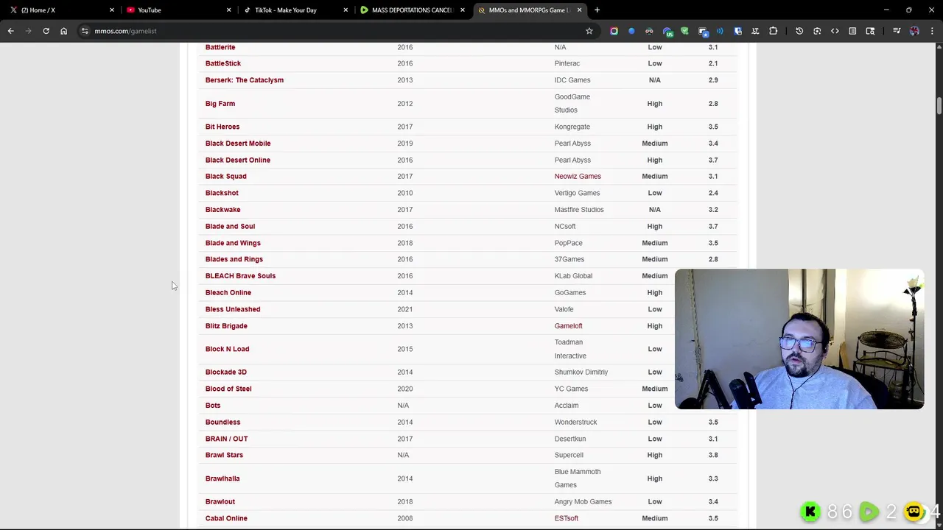Image resolution: width=943 pixels, height=530 pixels.
Task: Close the TikTok tab
Action: tap(346, 10)
